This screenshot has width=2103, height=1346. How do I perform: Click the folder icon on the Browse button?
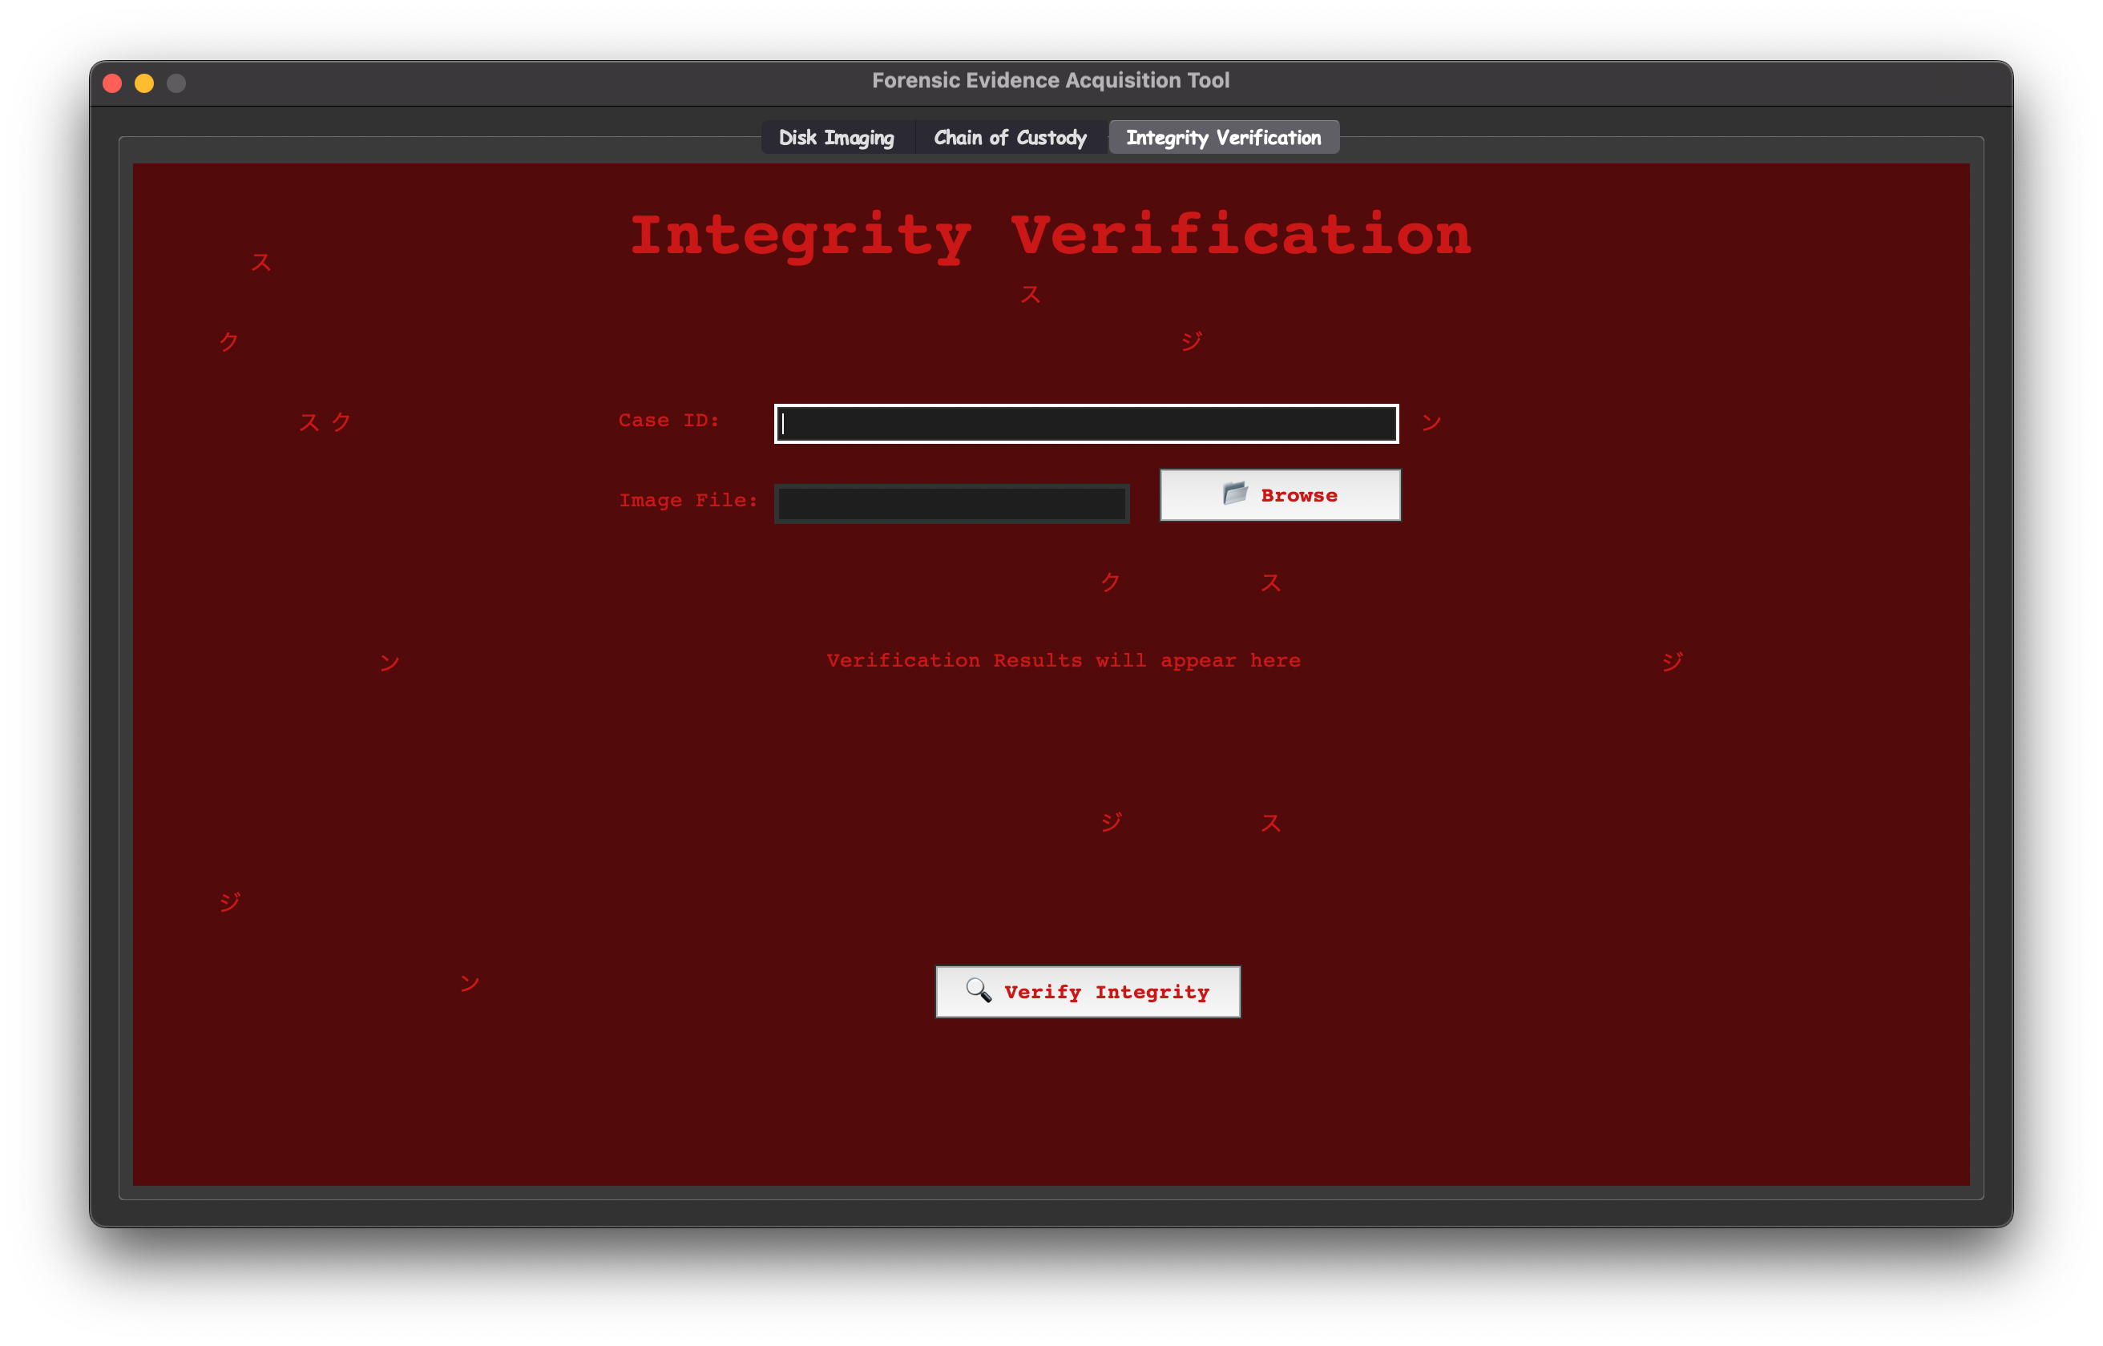[1233, 494]
